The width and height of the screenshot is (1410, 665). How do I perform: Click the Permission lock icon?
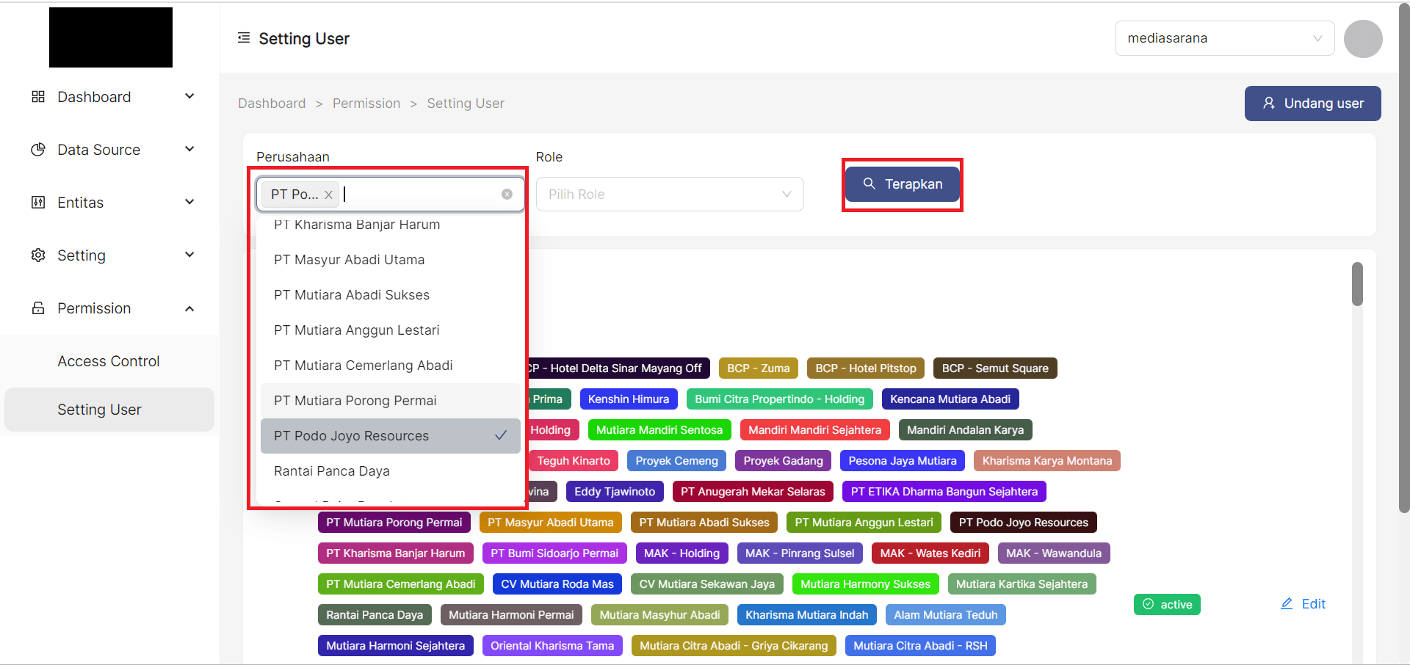pyautogui.click(x=38, y=308)
